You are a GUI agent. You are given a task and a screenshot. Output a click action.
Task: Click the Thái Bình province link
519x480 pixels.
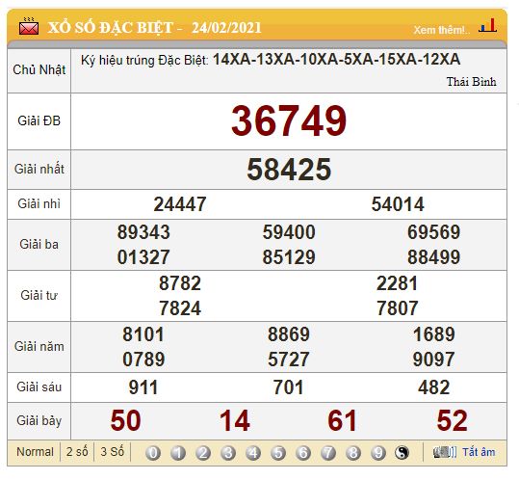point(472,82)
